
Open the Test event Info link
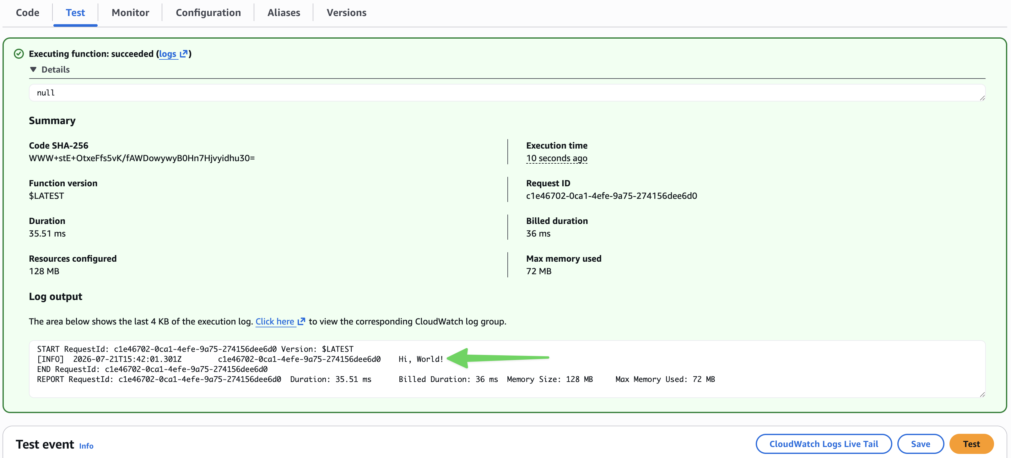(x=86, y=446)
